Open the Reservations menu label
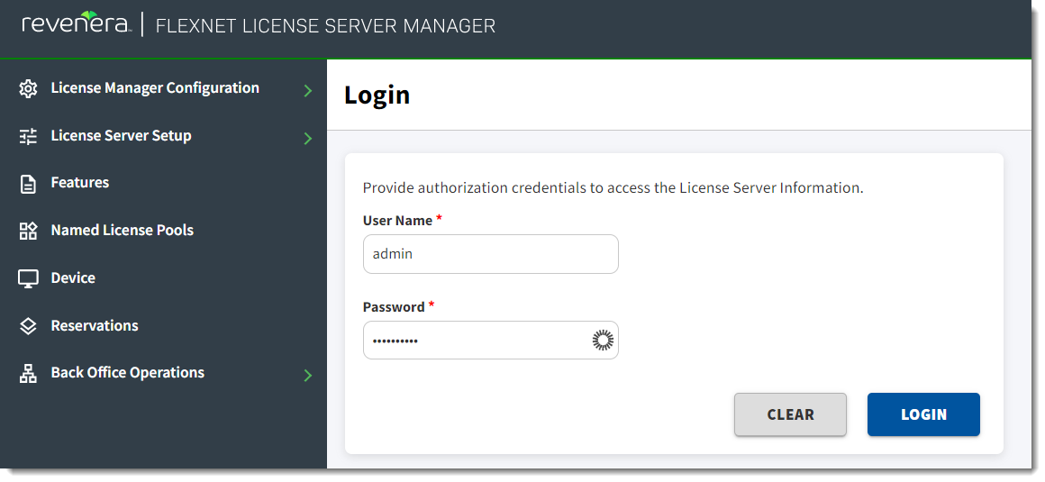Viewport: 1045px width, 482px height. [x=95, y=326]
